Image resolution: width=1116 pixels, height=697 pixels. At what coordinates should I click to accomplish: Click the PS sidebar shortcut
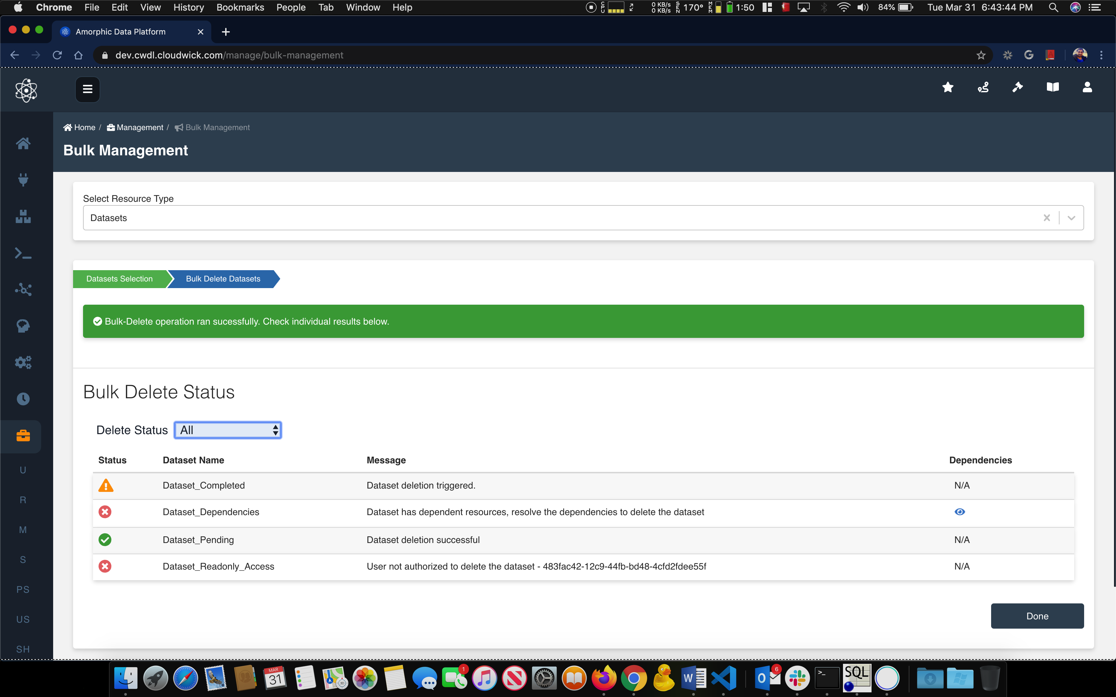23,589
